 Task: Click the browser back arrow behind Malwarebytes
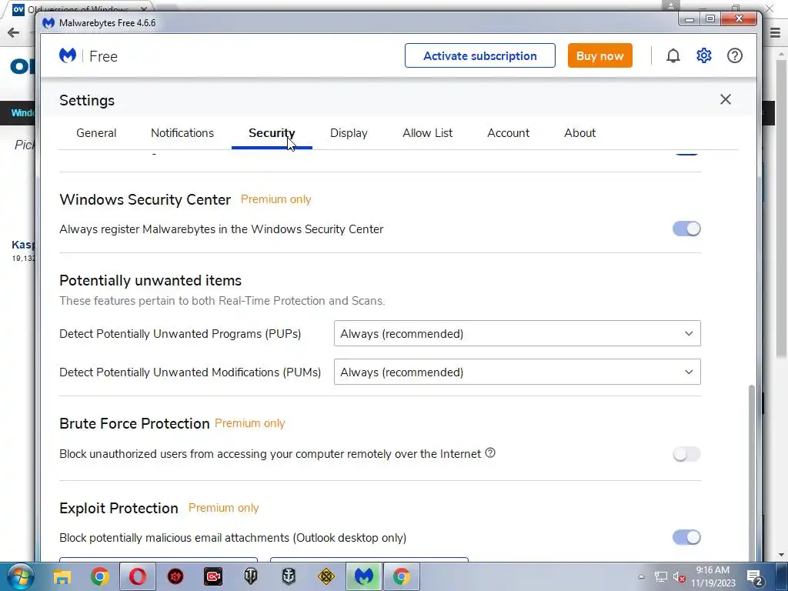[x=14, y=33]
